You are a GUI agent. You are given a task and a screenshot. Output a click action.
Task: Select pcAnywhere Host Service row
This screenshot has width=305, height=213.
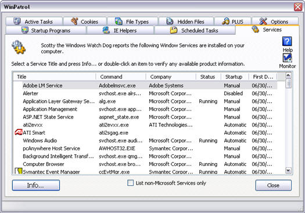(x=145, y=148)
